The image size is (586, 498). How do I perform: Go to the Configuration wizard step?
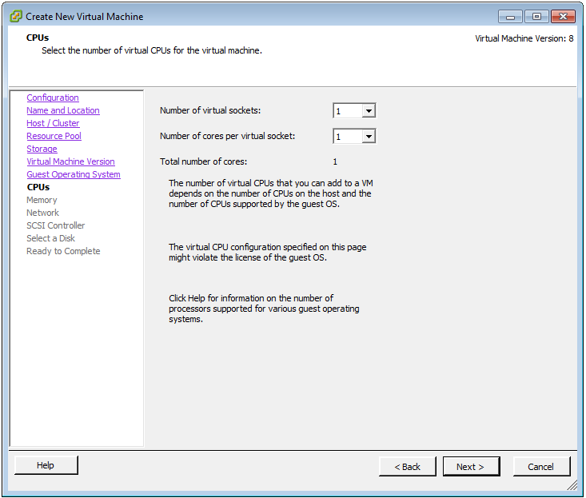click(x=53, y=98)
